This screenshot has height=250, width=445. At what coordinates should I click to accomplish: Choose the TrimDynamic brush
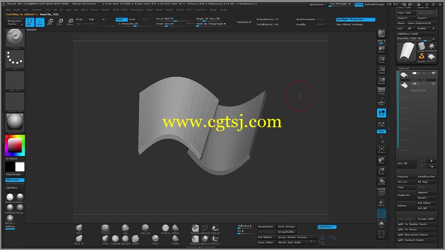tap(165, 229)
